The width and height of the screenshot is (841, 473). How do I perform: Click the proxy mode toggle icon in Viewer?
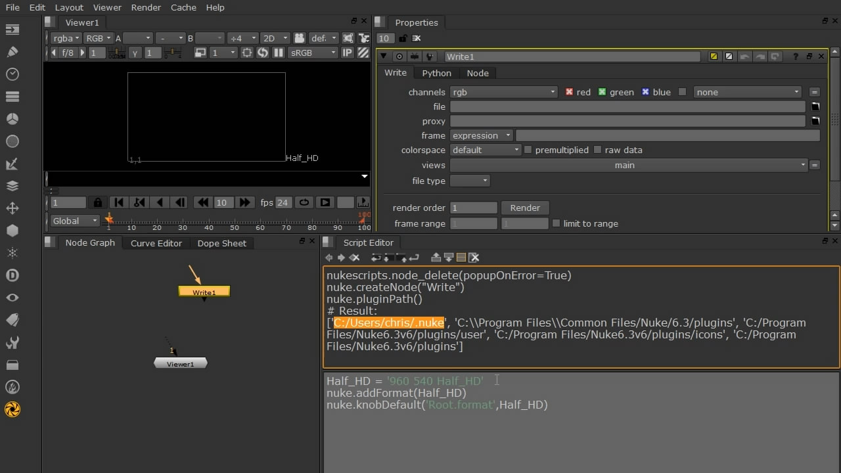click(200, 53)
